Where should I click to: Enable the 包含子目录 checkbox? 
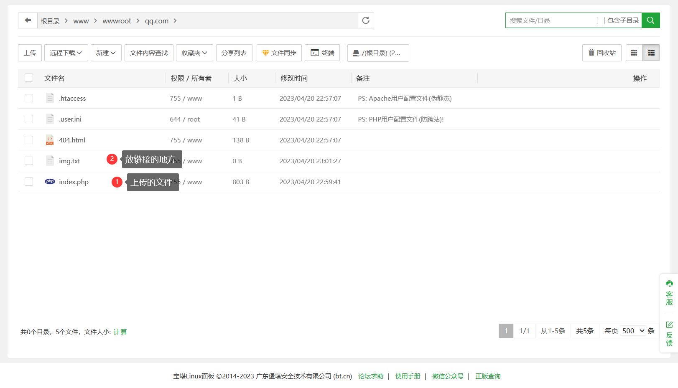point(601,20)
